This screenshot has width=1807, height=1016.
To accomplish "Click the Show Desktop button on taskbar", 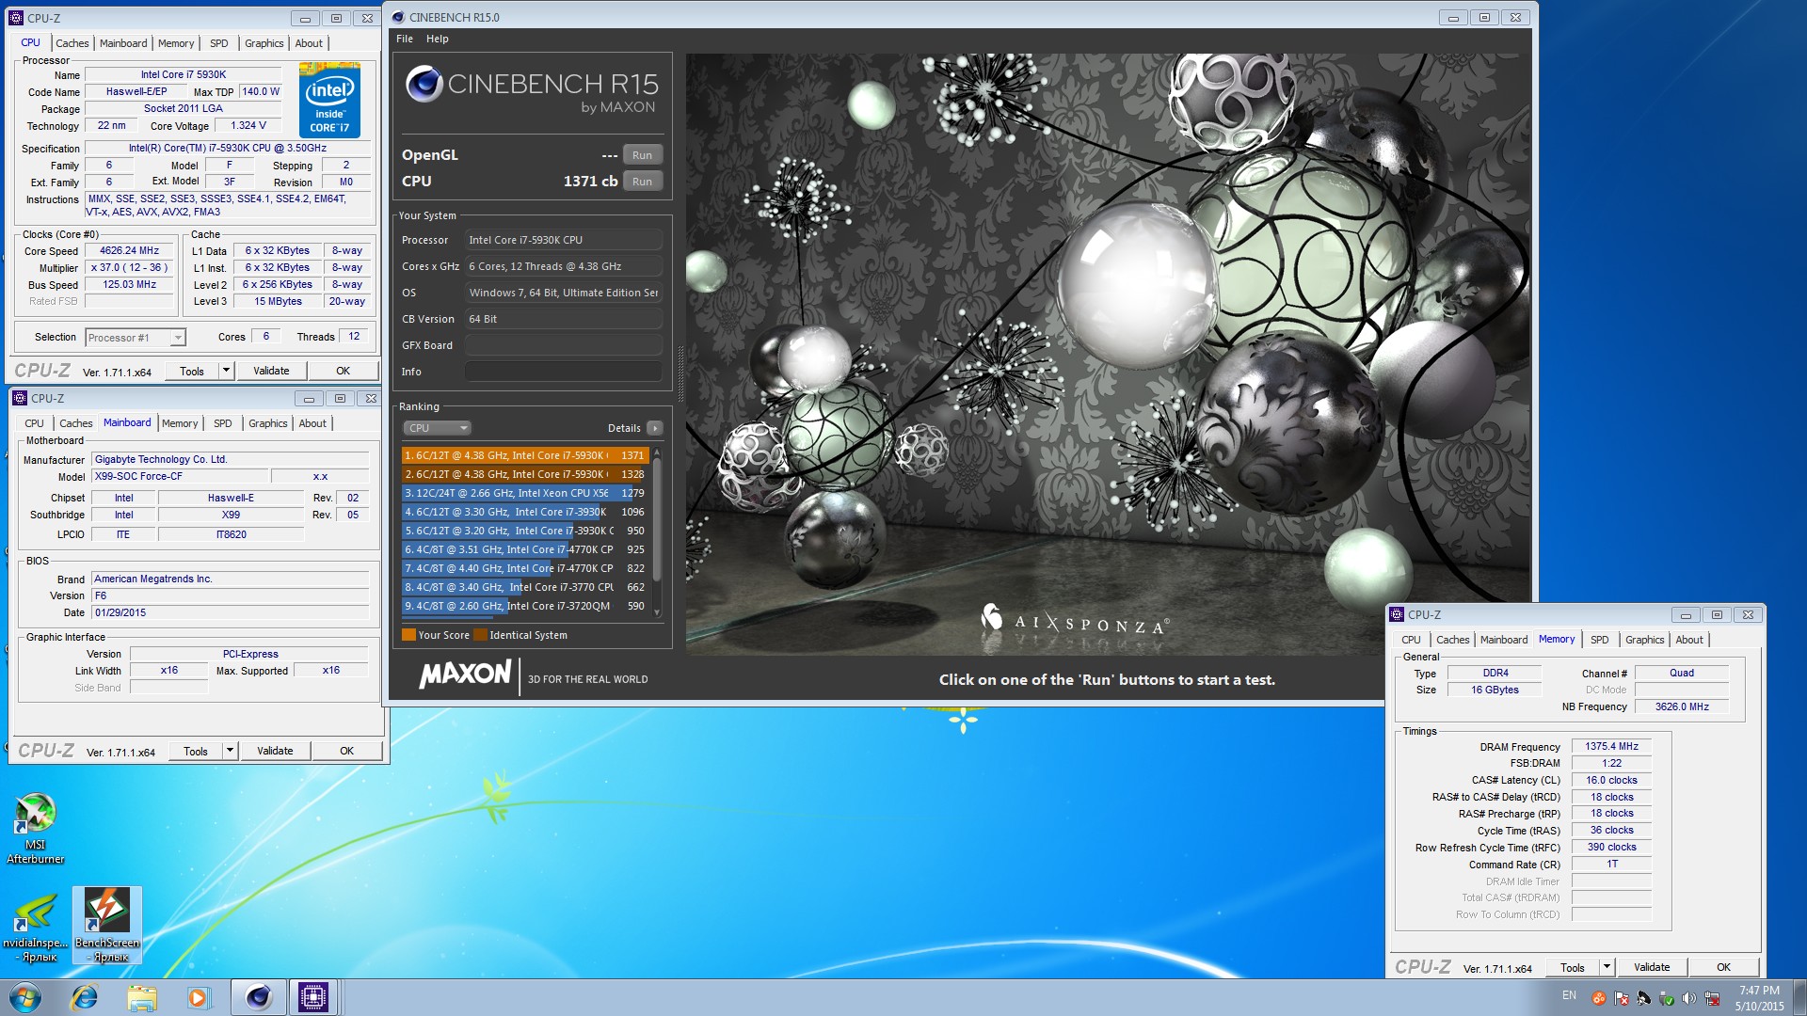I will coord(1799,997).
